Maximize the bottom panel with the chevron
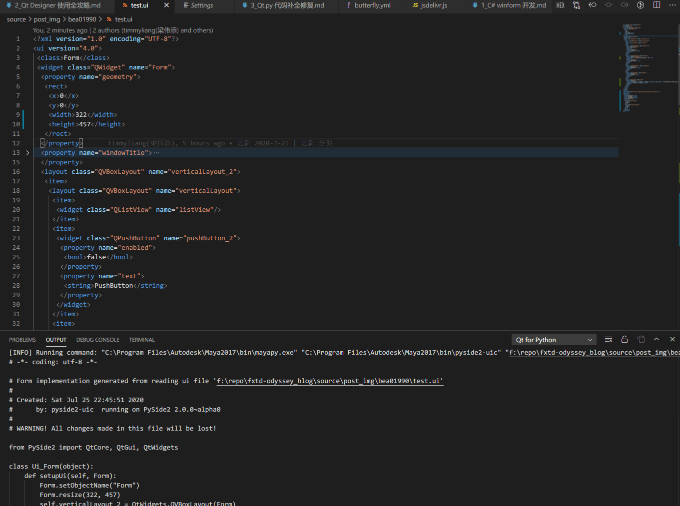The image size is (680, 506). [x=657, y=340]
